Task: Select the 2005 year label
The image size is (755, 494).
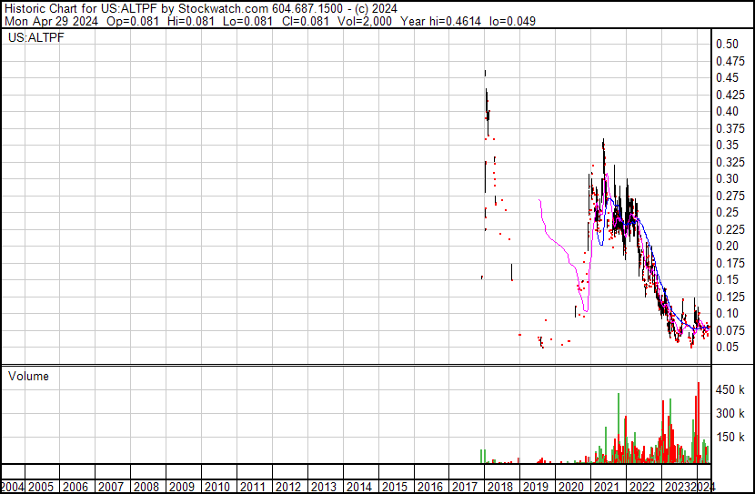Action: click(41, 487)
